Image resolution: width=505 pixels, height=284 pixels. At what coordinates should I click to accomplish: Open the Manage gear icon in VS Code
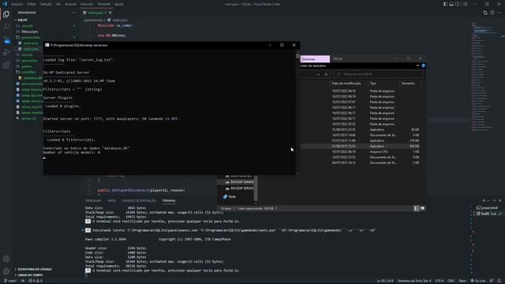pyautogui.click(x=6, y=271)
